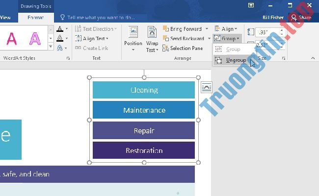Screen dimensions: 319x196
Task: Click the bottom-right group resize handle
Action: tap(198, 163)
